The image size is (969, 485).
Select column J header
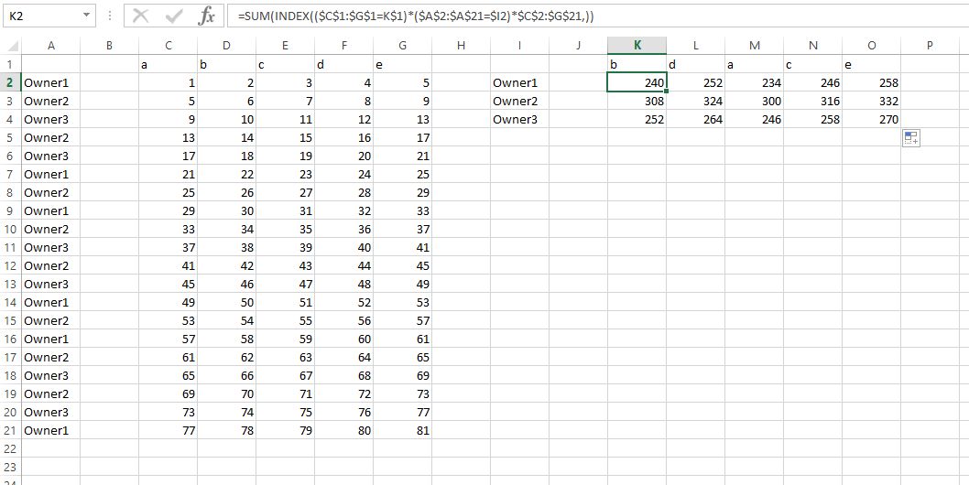578,45
